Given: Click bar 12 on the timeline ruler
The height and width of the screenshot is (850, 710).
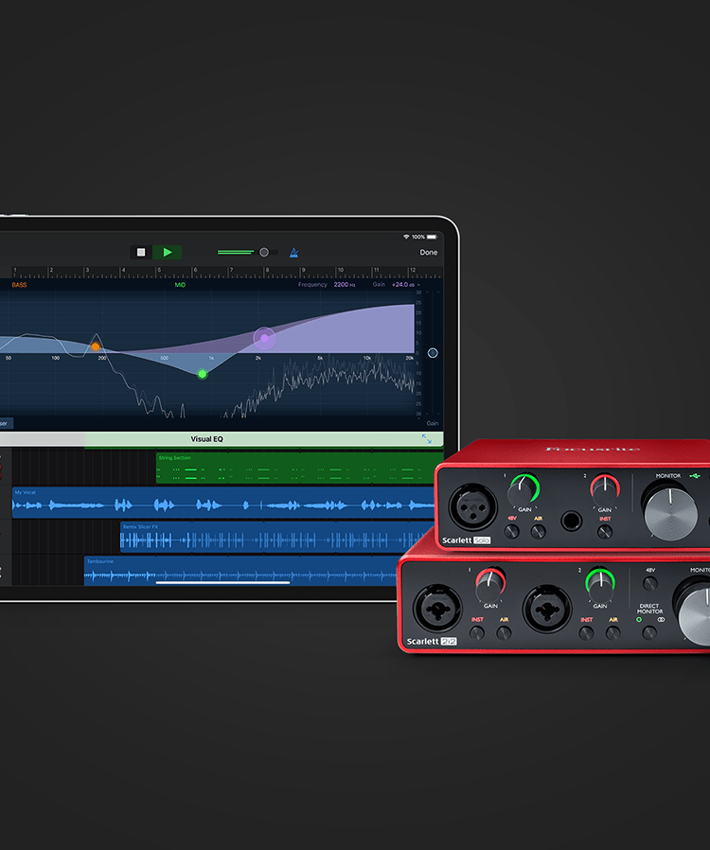Looking at the screenshot, I should pyautogui.click(x=413, y=270).
